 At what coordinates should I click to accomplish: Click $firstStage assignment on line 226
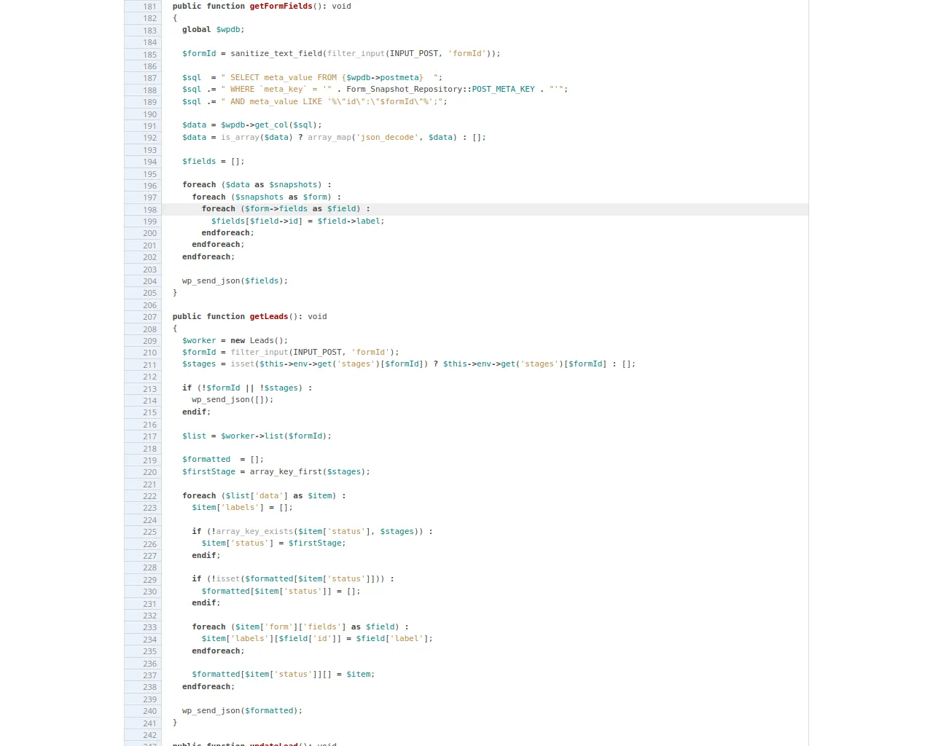tap(273, 543)
